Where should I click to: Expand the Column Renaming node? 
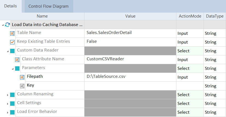tap(7, 95)
